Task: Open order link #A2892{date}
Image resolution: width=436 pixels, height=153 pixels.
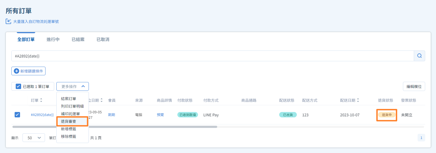Action: (x=42, y=115)
